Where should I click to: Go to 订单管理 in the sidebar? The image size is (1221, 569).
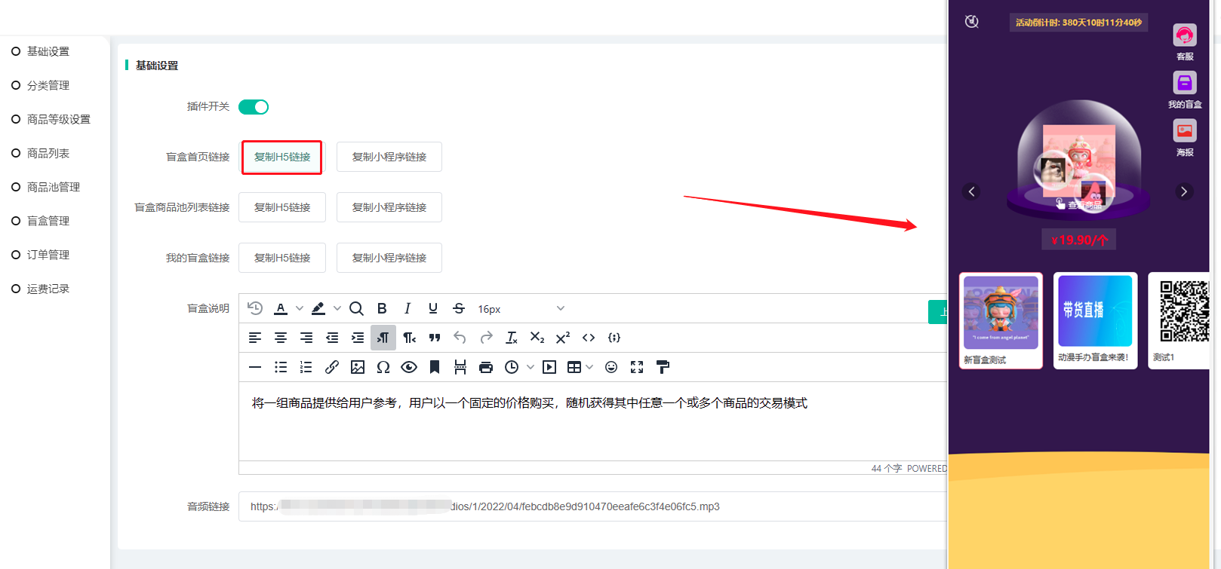tap(48, 255)
